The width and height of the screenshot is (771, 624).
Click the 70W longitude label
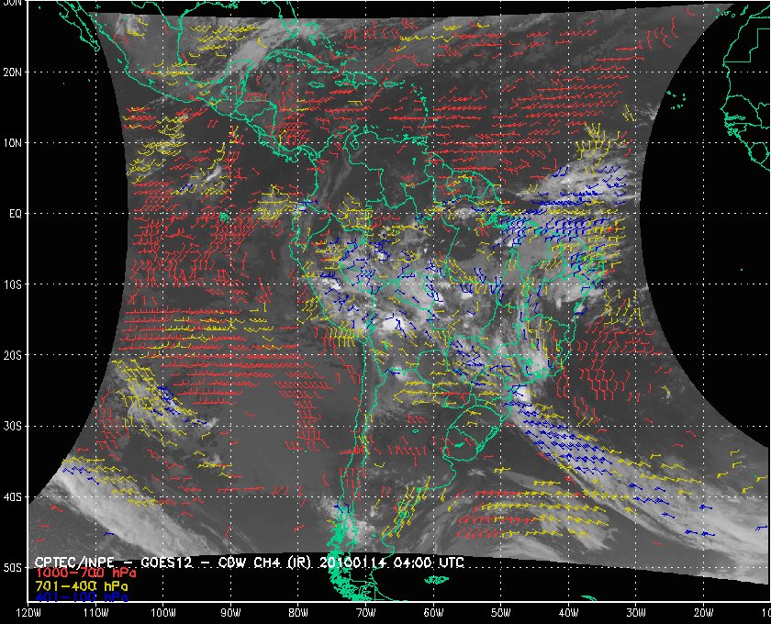coord(366,612)
